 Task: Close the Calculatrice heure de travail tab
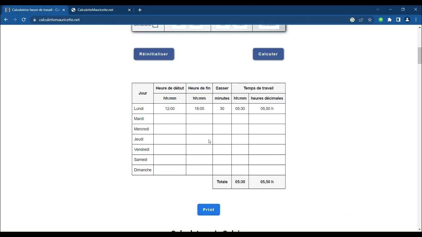click(x=64, y=10)
